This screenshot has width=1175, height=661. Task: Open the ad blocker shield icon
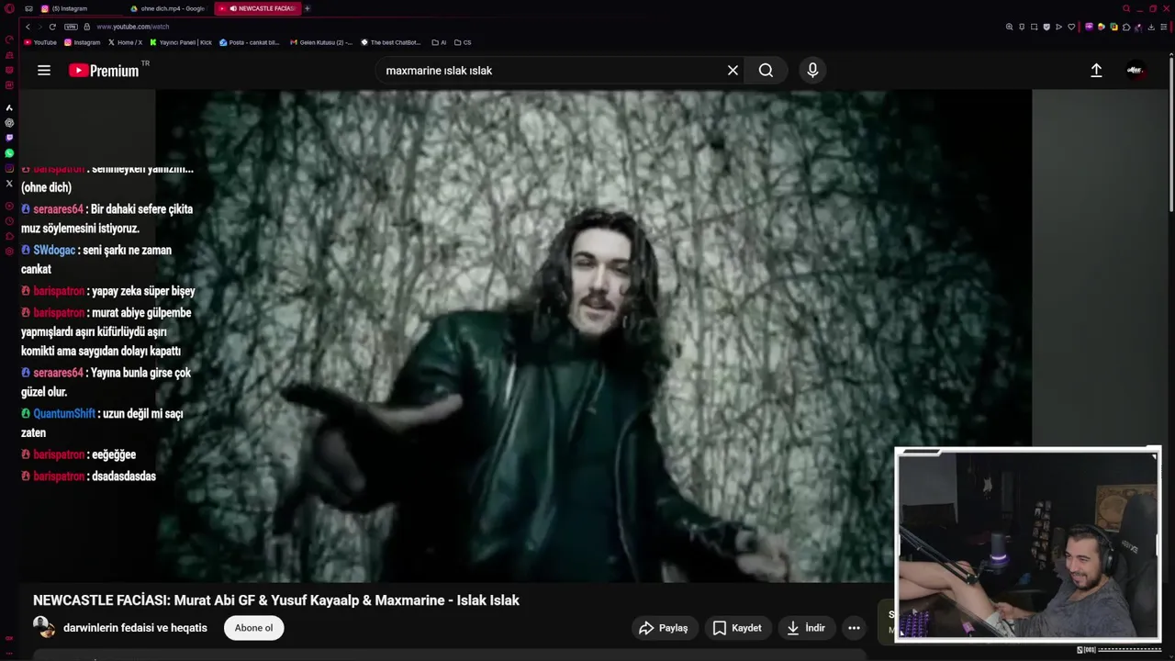1046,27
